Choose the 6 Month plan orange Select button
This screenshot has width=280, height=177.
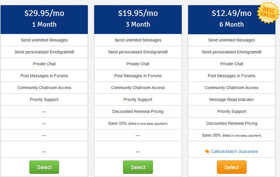click(x=232, y=167)
